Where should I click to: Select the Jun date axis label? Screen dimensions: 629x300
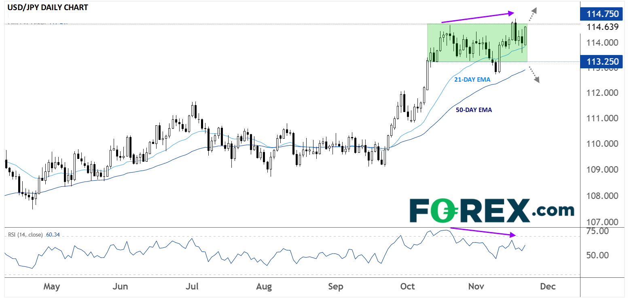pyautogui.click(x=121, y=287)
